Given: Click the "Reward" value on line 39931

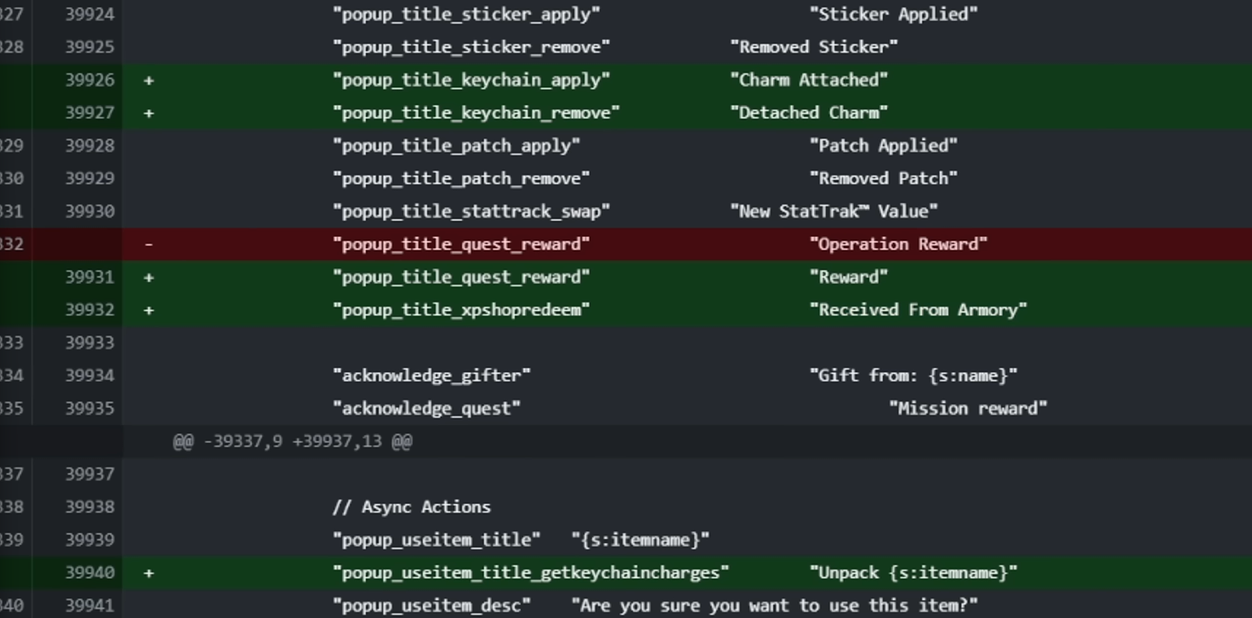Looking at the screenshot, I should pos(849,277).
